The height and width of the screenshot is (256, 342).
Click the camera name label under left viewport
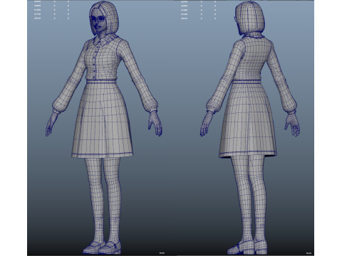tap(162, 253)
